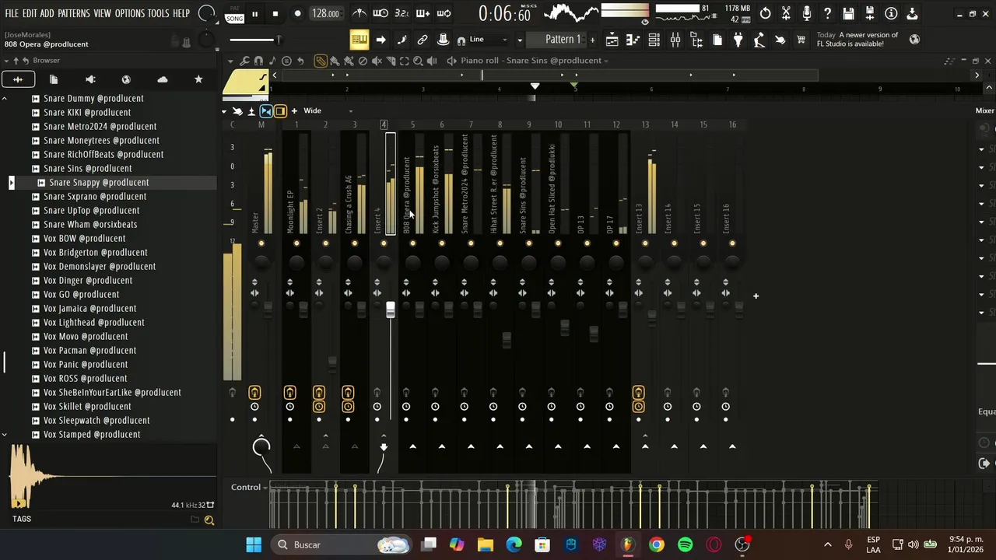This screenshot has height=560, width=996.
Task: Click the taskbar Buscar search box
Action: point(340,544)
